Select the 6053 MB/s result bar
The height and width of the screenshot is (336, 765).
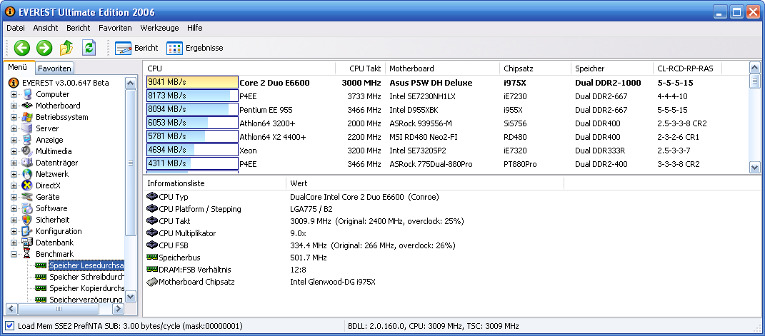(x=192, y=123)
